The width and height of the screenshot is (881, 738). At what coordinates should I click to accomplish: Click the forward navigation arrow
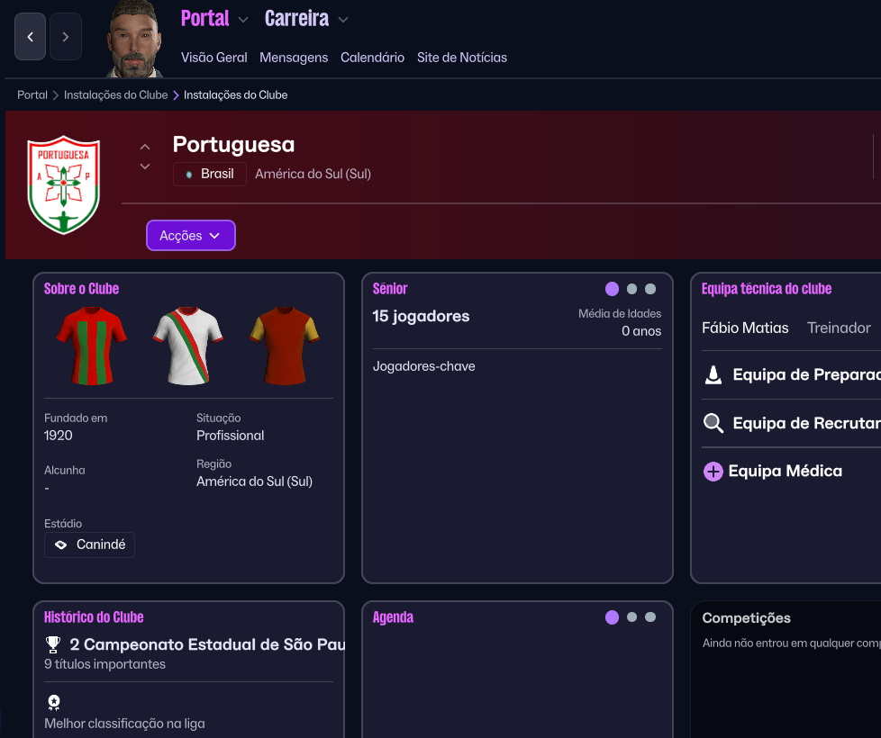(66, 37)
